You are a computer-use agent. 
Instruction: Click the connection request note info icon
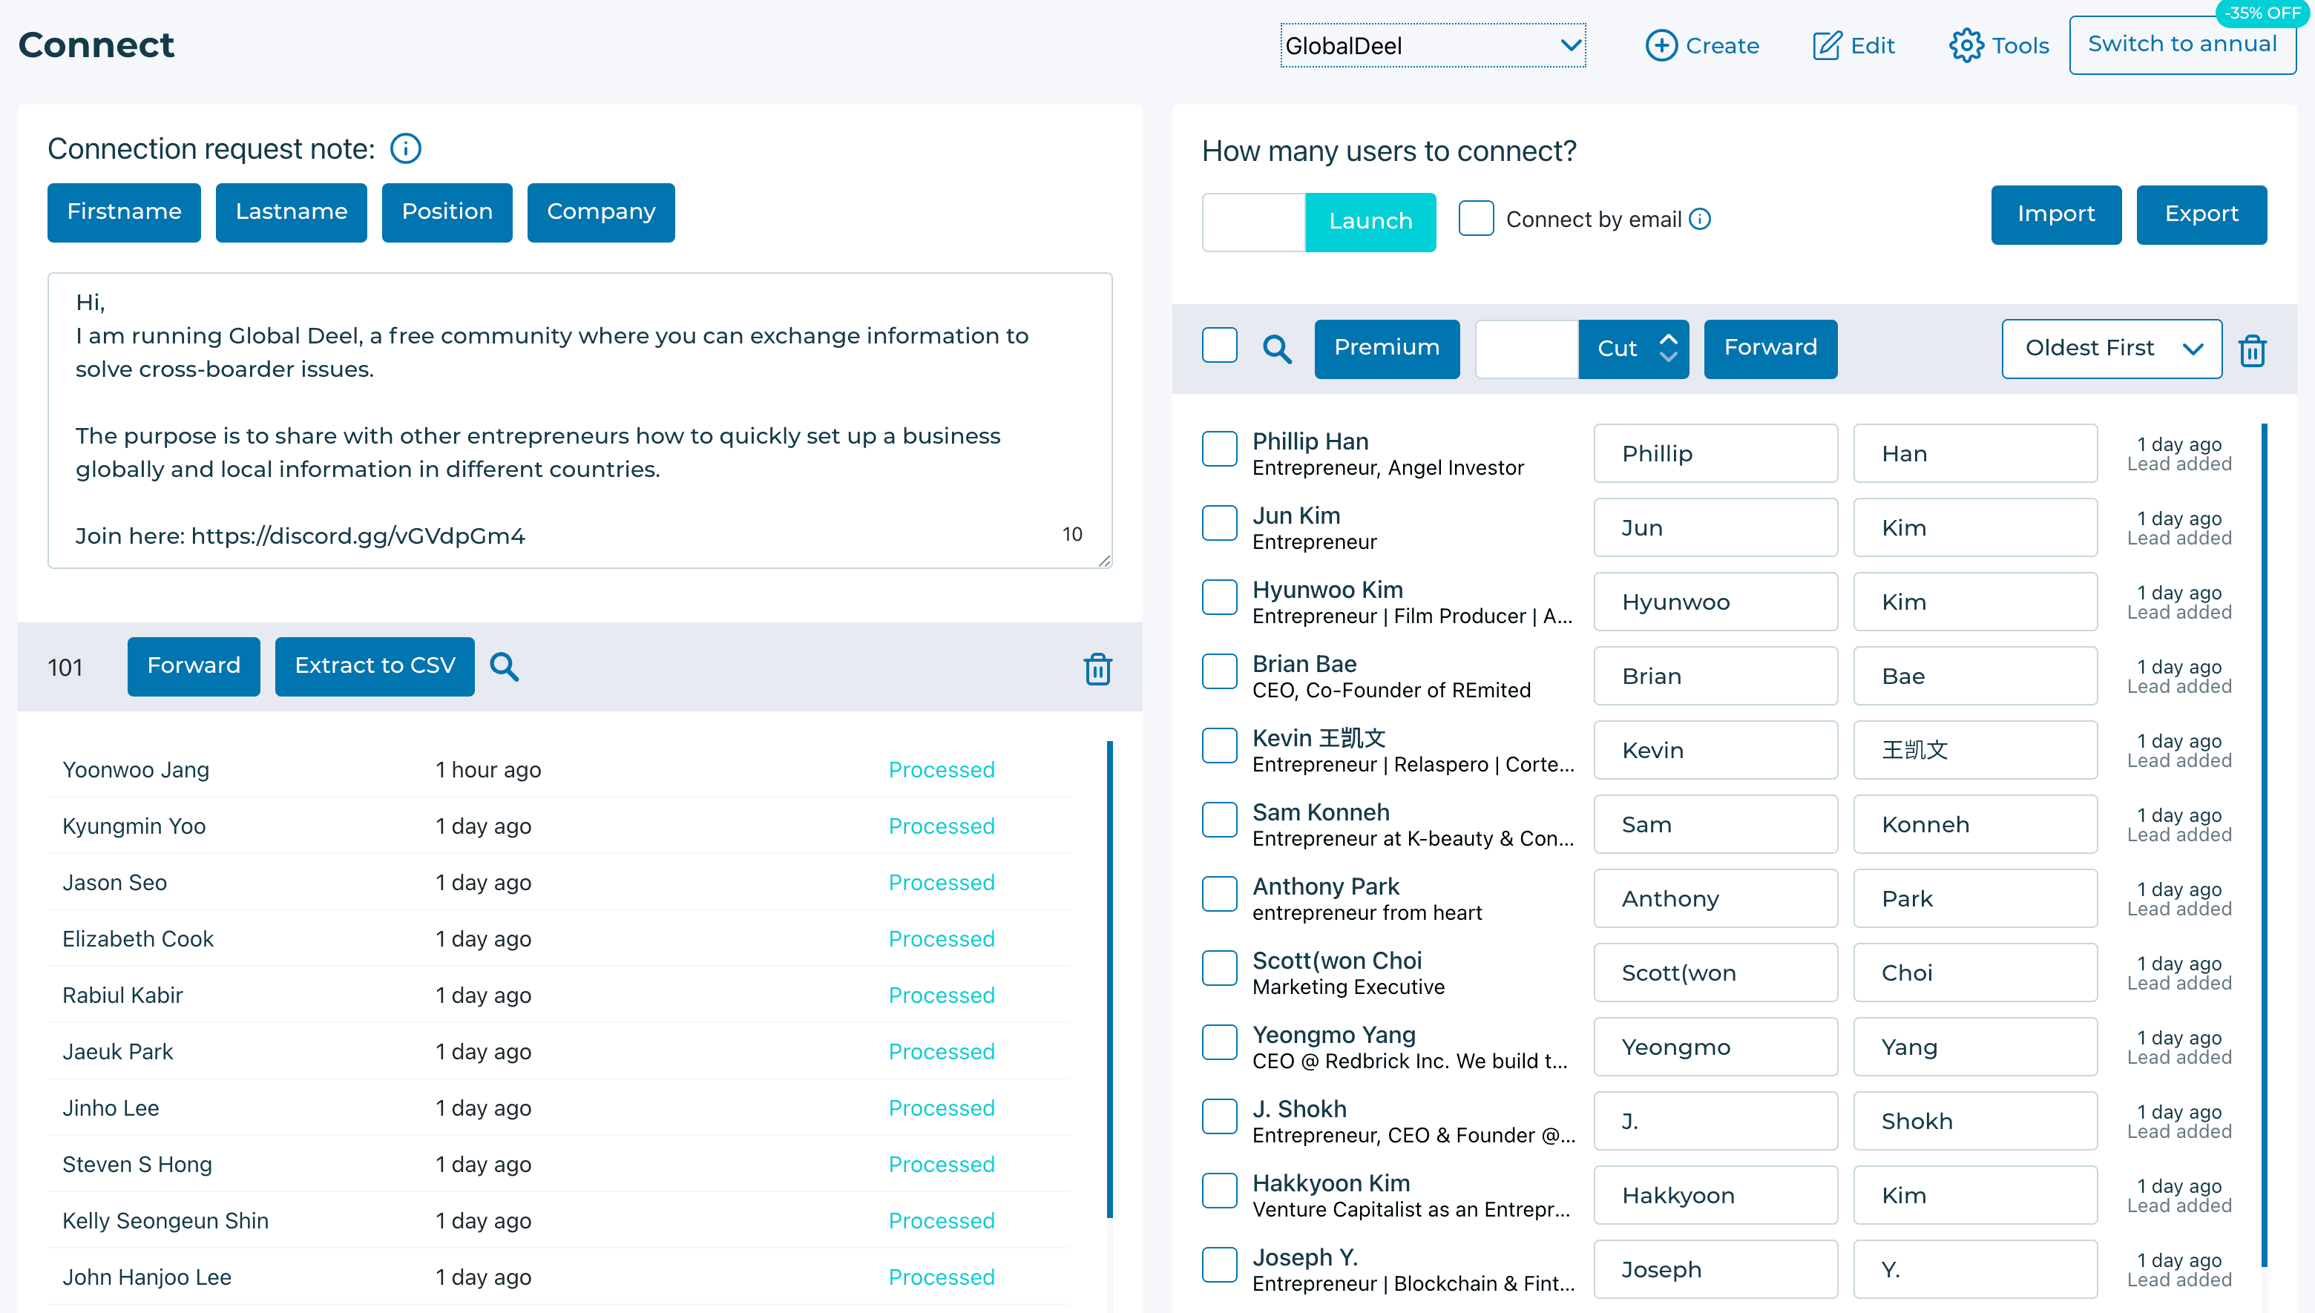point(406,149)
